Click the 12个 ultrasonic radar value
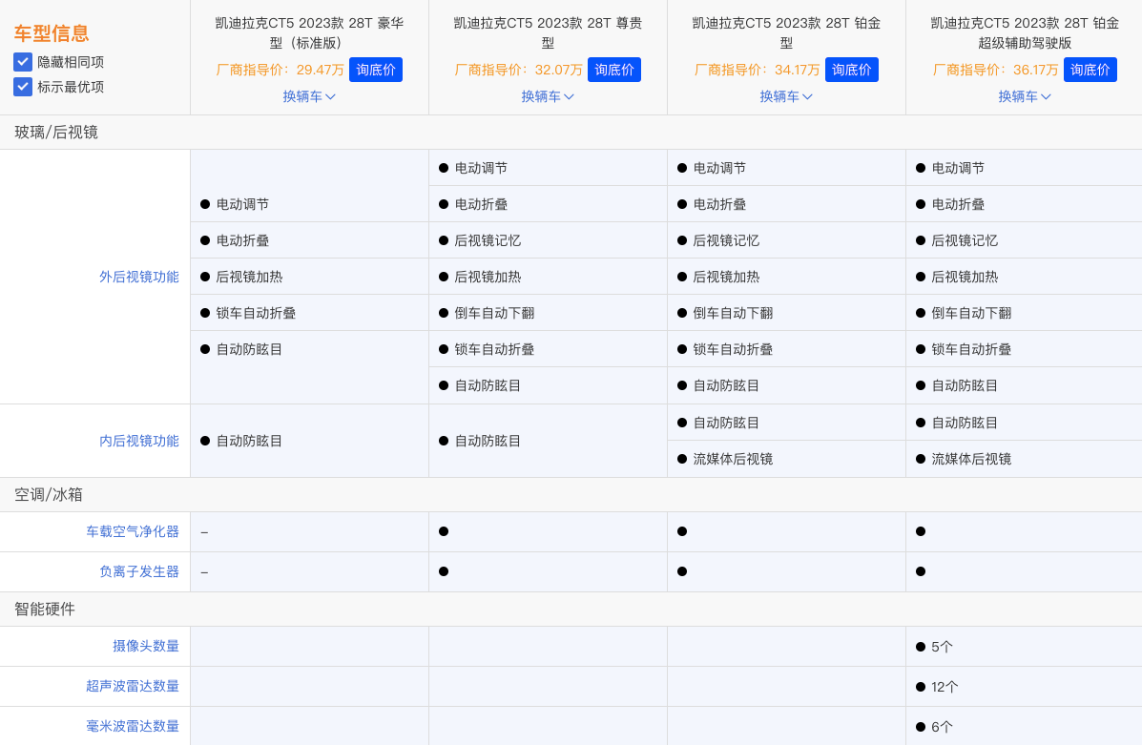The width and height of the screenshot is (1142, 745). (945, 687)
